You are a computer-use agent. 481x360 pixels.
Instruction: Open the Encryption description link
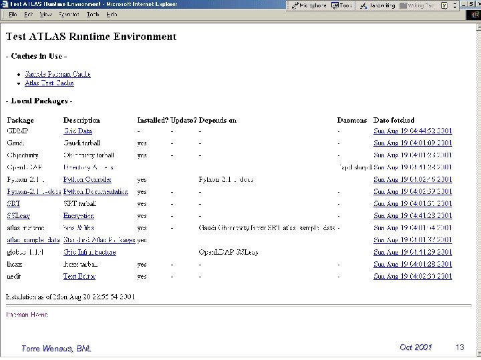(79, 216)
